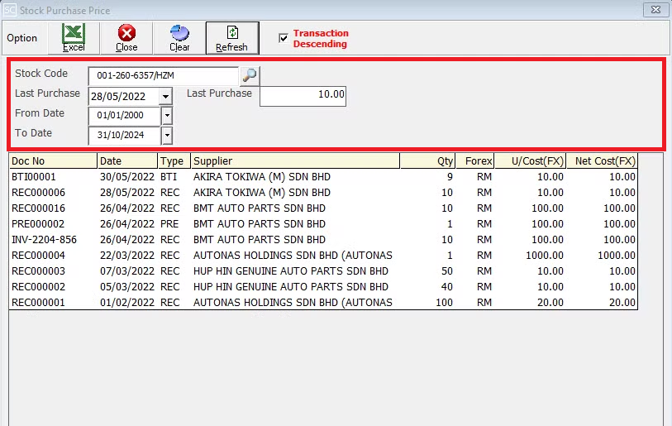Sort by Forex column header

coord(474,160)
